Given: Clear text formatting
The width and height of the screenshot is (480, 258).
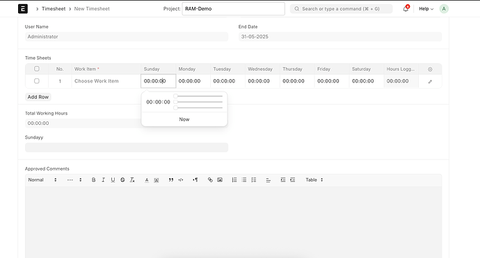Looking at the screenshot, I should [132, 180].
